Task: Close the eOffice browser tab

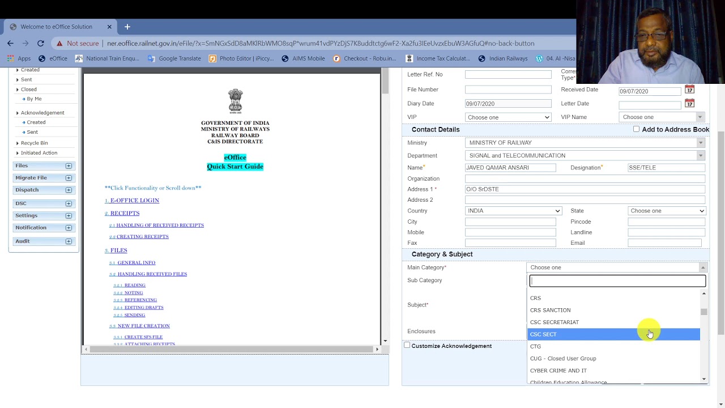Action: 109,27
